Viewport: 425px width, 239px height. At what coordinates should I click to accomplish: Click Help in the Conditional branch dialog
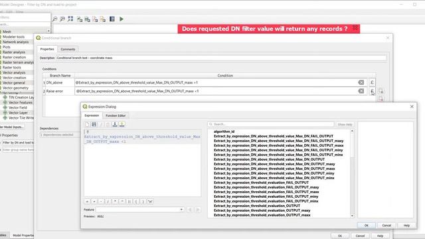380,236
